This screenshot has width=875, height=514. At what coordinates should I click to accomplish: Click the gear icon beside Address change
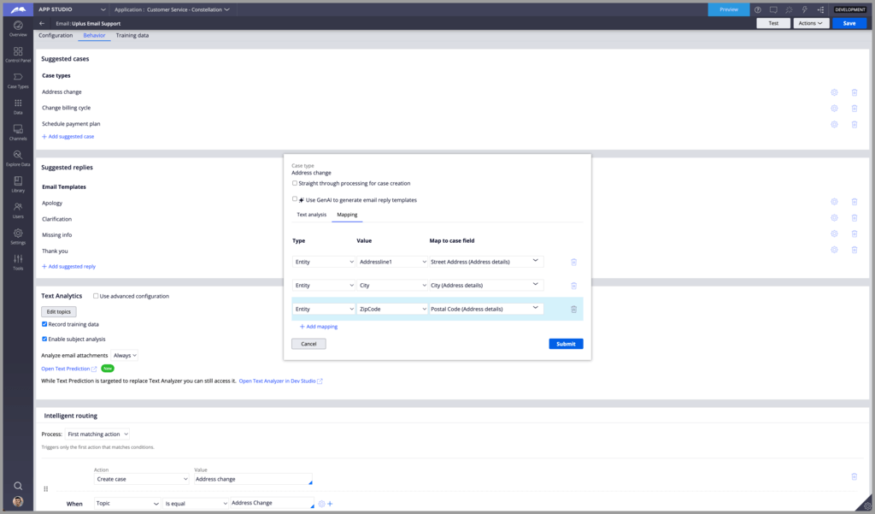point(834,91)
